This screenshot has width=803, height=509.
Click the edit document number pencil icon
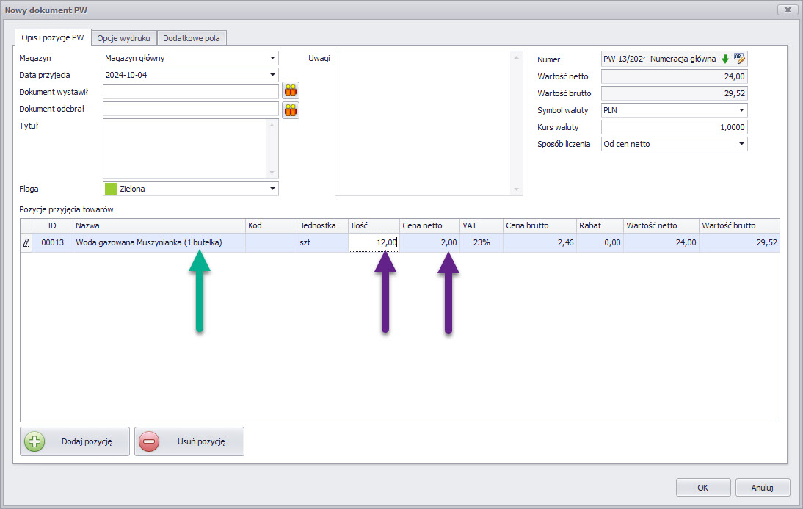tap(740, 59)
